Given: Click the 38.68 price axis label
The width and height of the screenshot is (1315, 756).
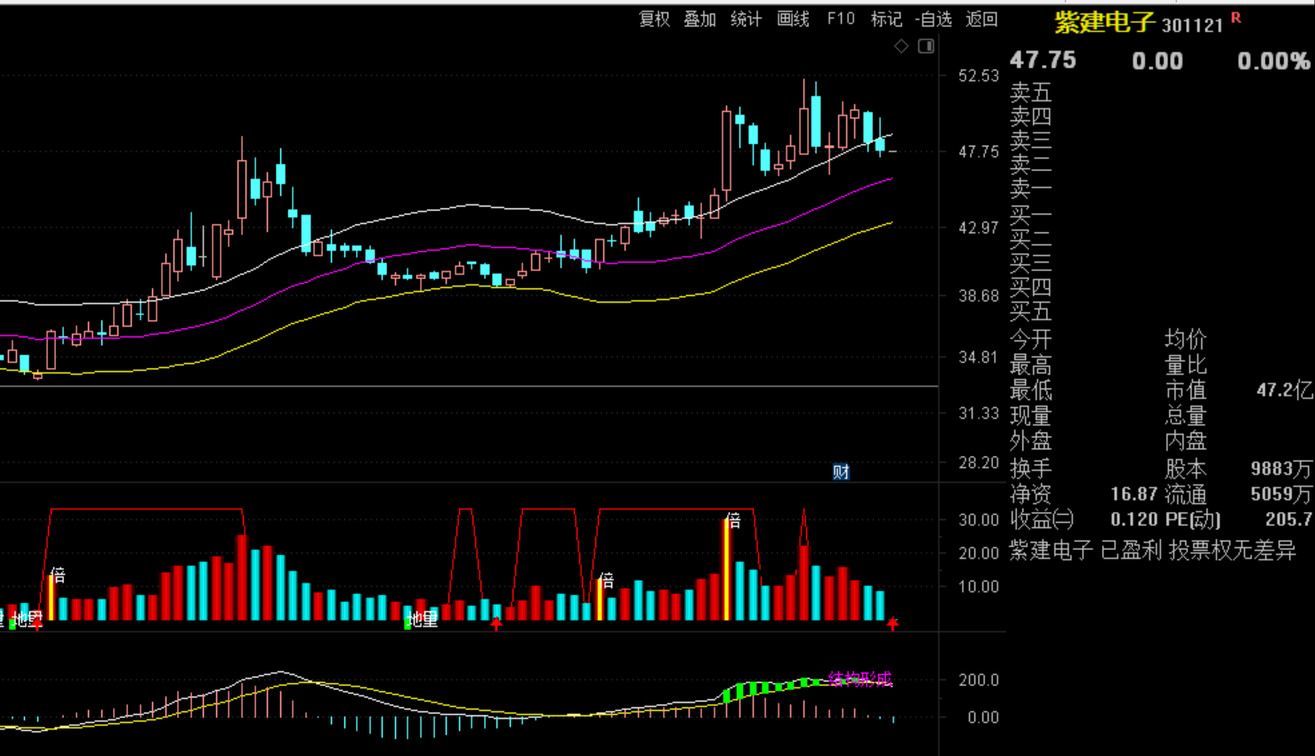Looking at the screenshot, I should coord(979,295).
